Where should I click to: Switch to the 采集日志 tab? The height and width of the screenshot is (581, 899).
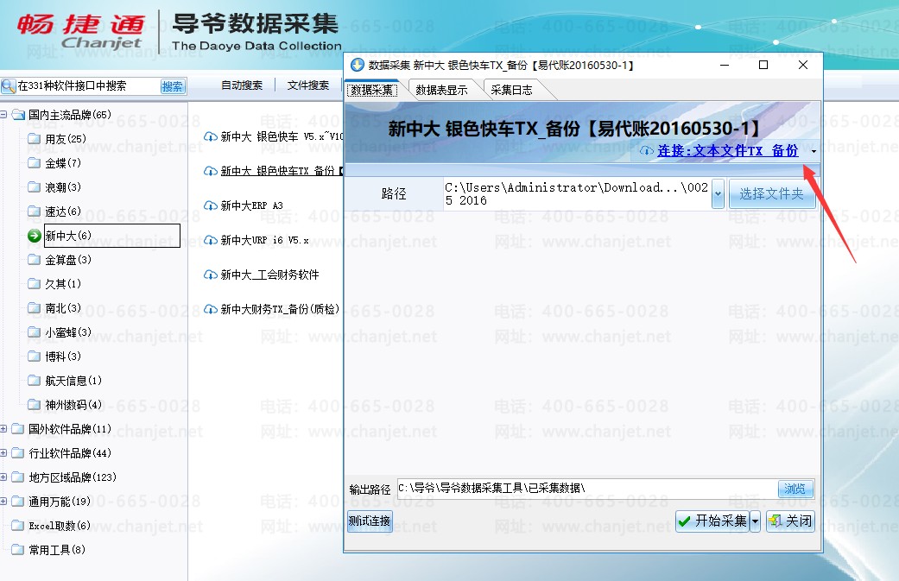coord(511,90)
